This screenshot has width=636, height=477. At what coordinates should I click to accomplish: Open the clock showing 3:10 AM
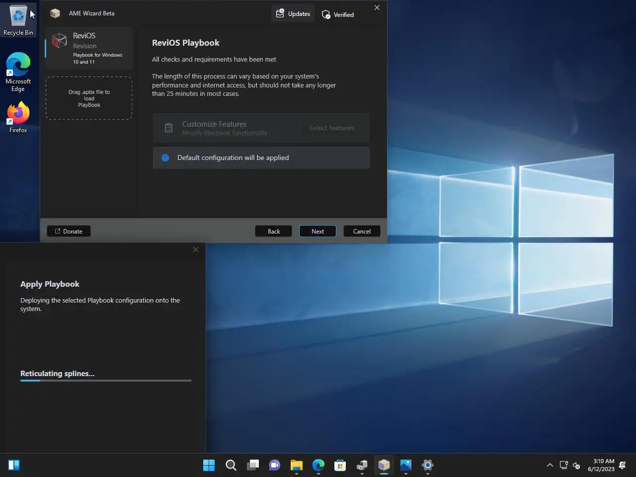click(x=601, y=465)
